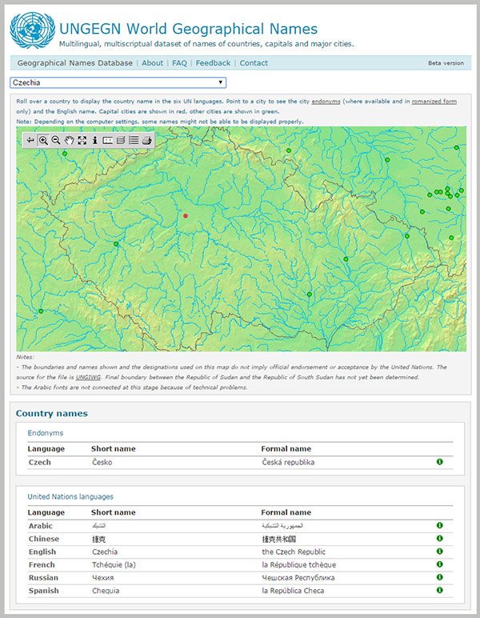Click the United Nations emblem logo

[x=32, y=30]
